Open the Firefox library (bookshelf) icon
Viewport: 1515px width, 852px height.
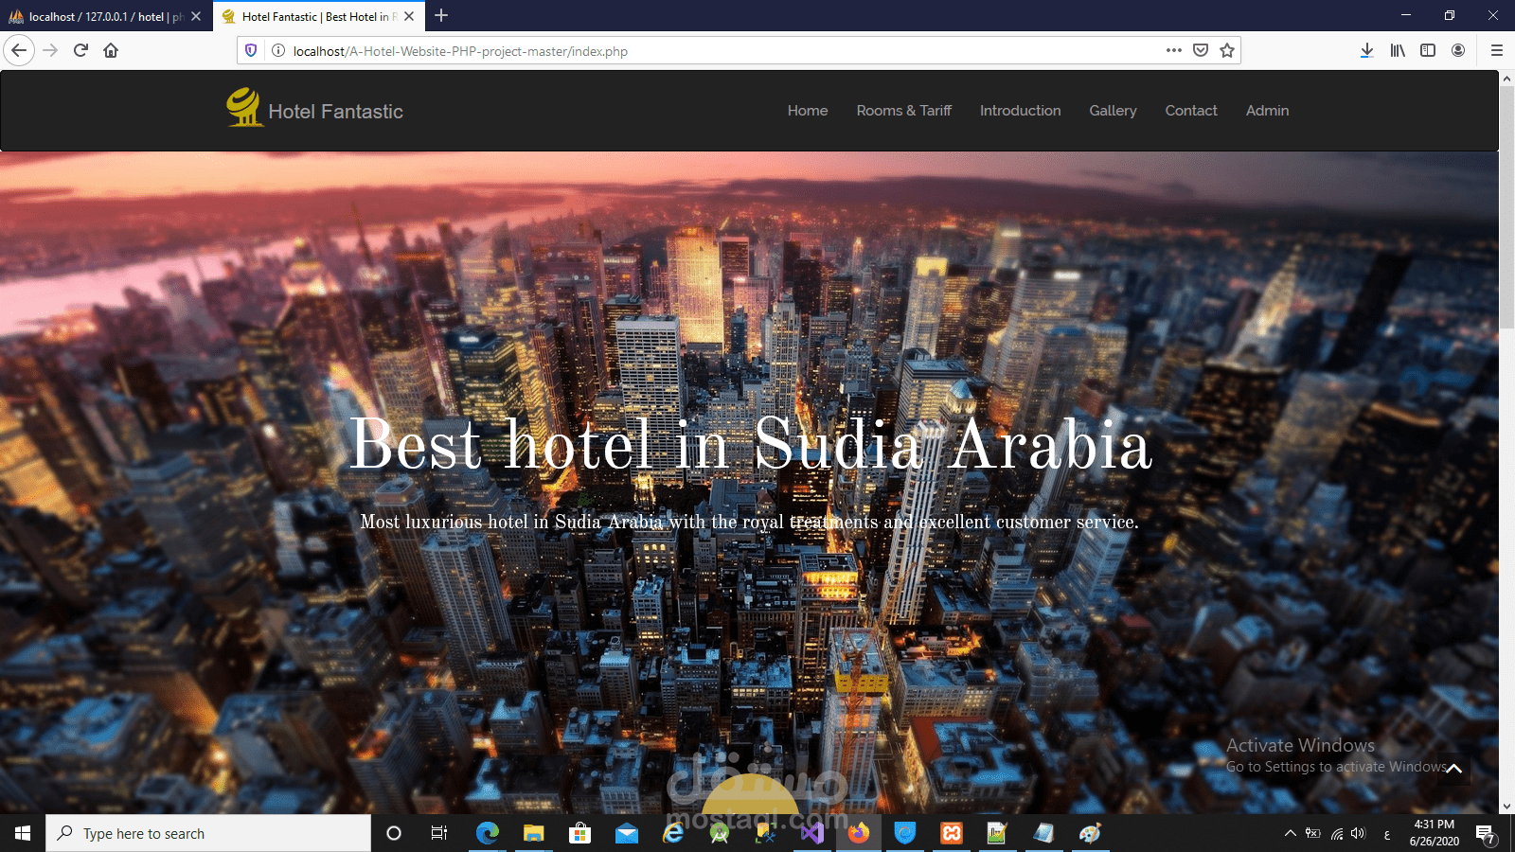(x=1398, y=50)
